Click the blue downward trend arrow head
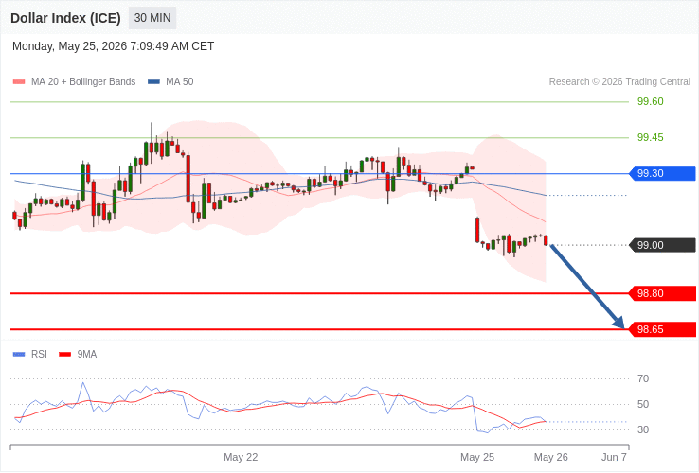 point(618,322)
